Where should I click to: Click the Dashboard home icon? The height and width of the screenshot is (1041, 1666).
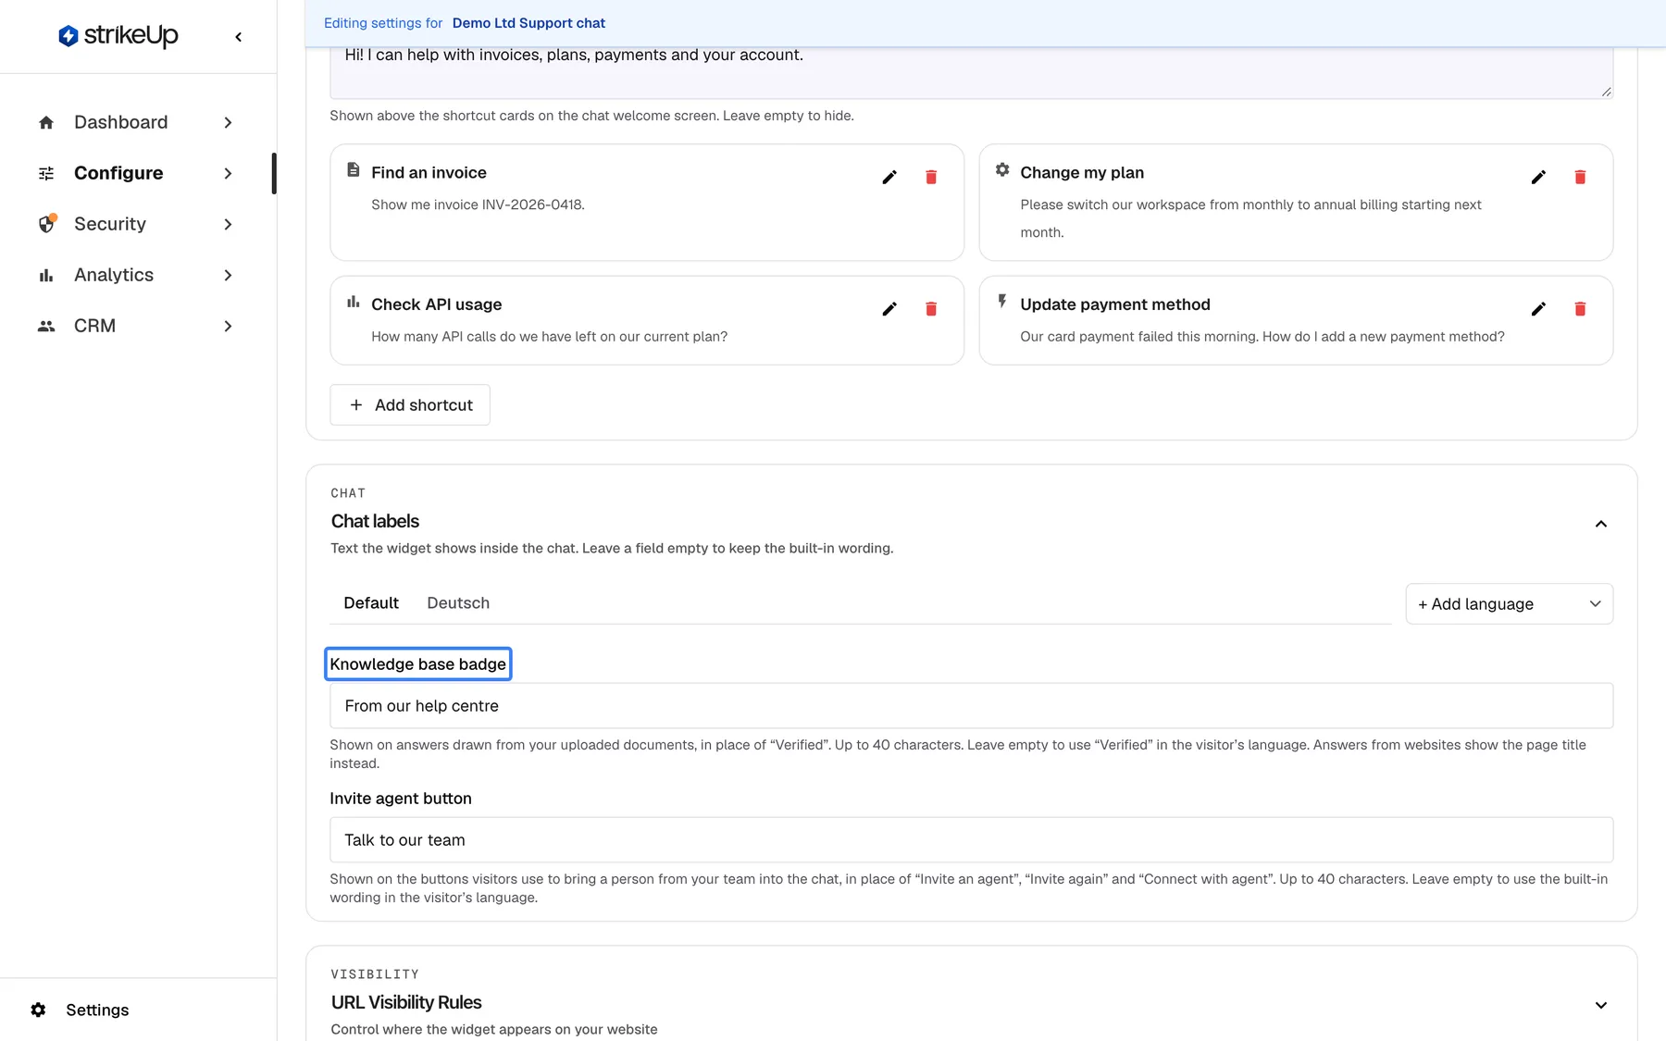46,122
